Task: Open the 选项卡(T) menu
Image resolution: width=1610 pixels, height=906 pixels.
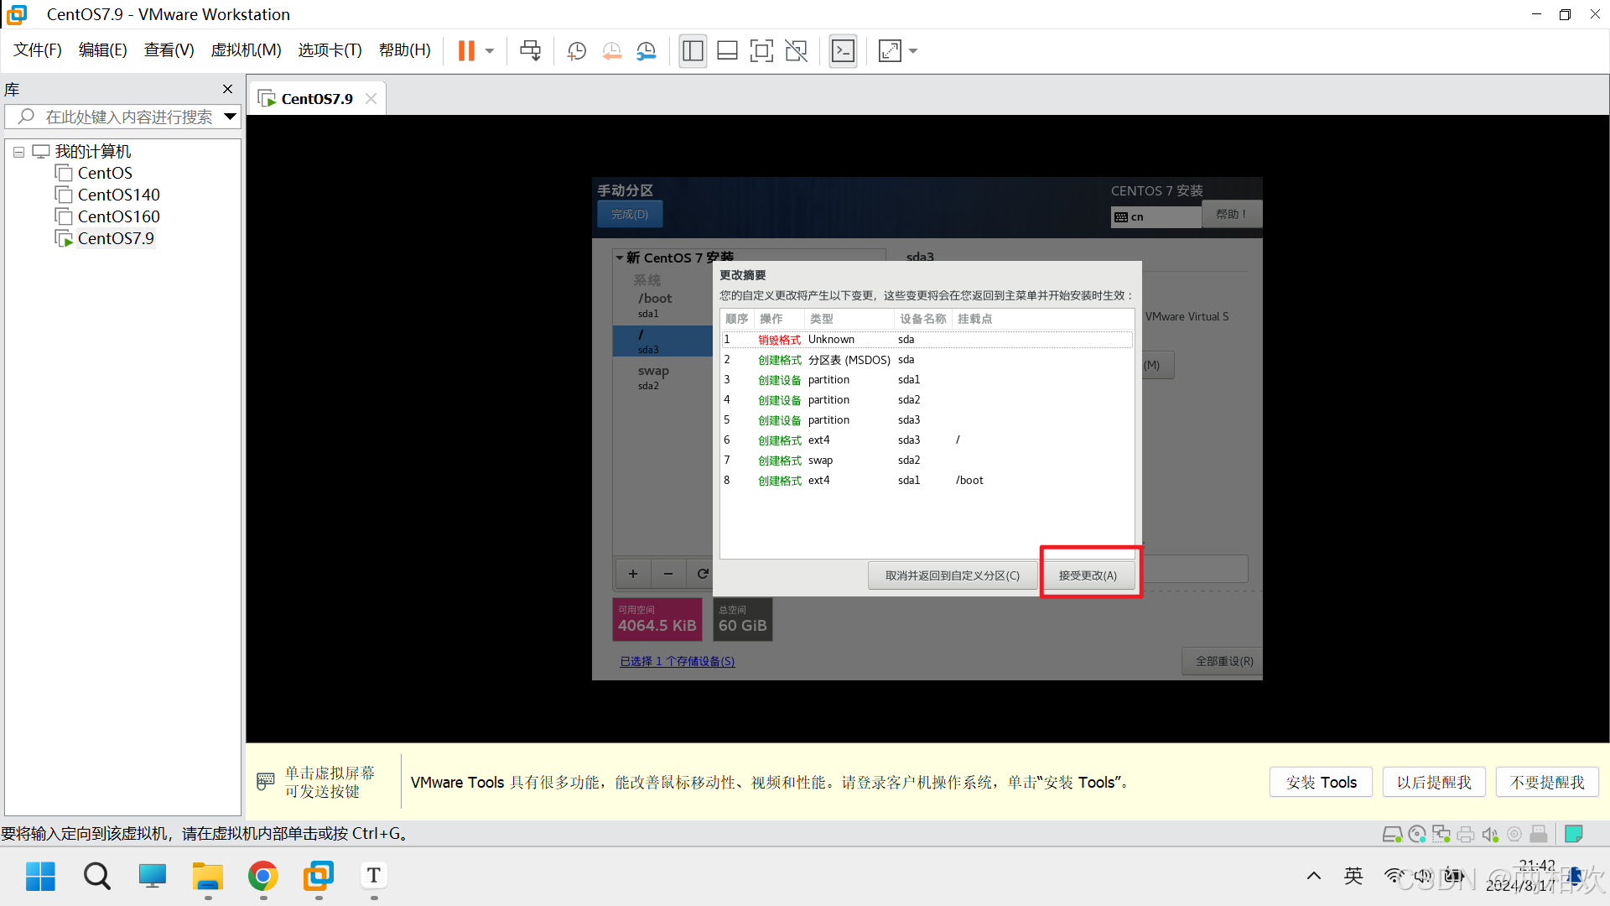Action: tap(330, 50)
